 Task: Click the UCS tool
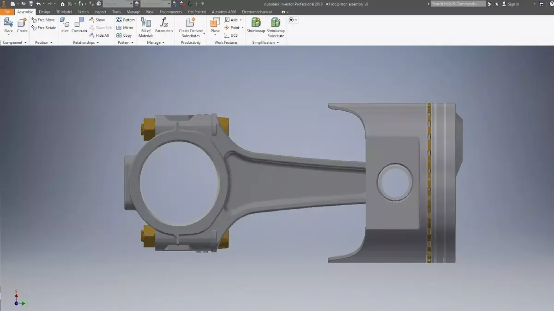(x=231, y=35)
